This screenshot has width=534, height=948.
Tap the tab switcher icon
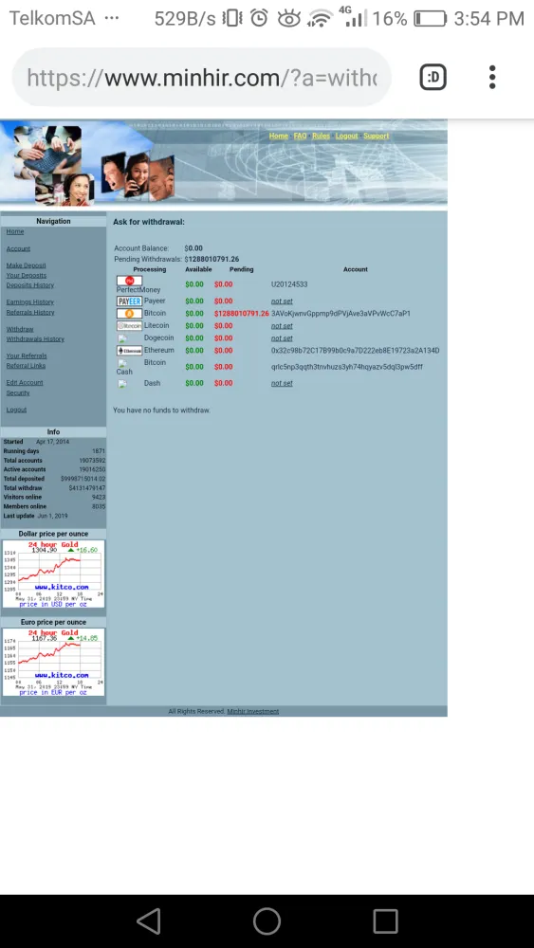point(433,77)
